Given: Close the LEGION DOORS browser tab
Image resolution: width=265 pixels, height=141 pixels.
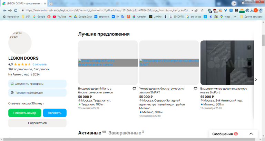Looking at the screenshot, I should click(x=45, y=3).
